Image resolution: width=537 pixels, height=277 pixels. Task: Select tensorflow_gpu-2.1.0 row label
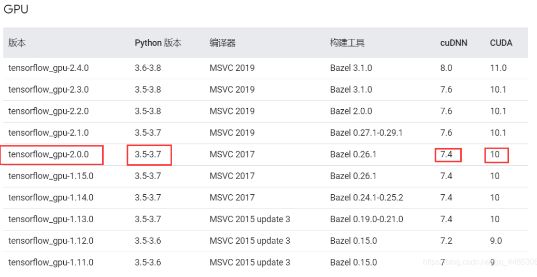(x=48, y=133)
